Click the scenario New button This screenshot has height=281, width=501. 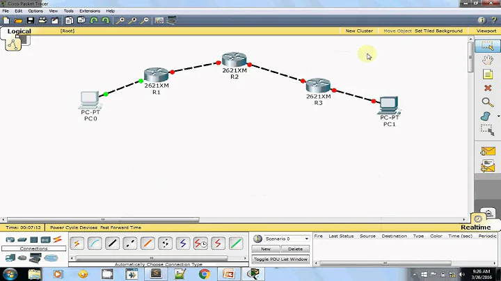tap(266, 249)
